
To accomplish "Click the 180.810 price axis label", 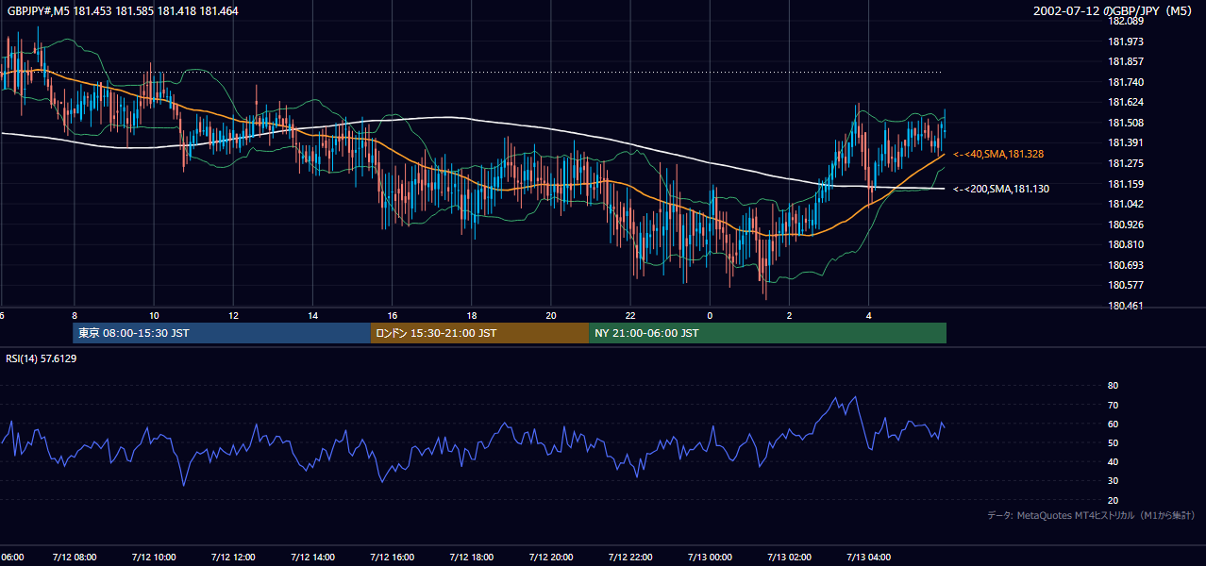I will point(1126,244).
